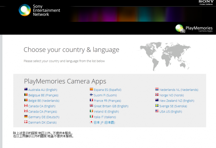Choose Sverige SE (Svenska) link
Image resolution: width=216 pixels, height=148 pixels.
click(173, 106)
